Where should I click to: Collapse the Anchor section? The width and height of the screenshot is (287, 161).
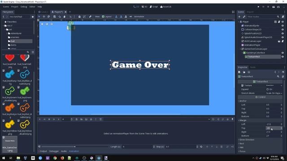point(243,101)
